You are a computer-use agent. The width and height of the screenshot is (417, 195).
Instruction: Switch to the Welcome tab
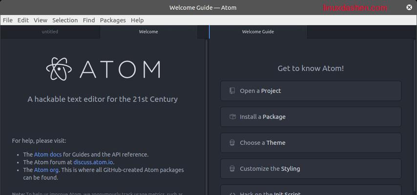[148, 32]
